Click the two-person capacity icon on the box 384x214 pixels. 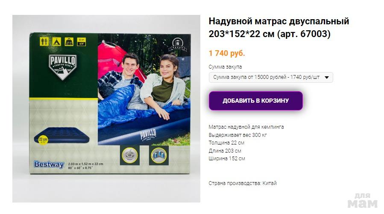click(44, 41)
